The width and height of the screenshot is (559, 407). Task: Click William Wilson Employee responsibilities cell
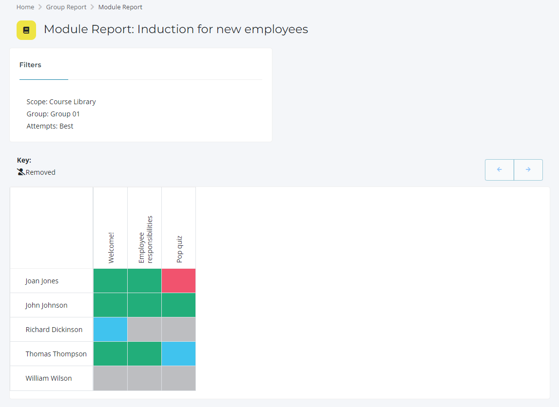pos(145,378)
